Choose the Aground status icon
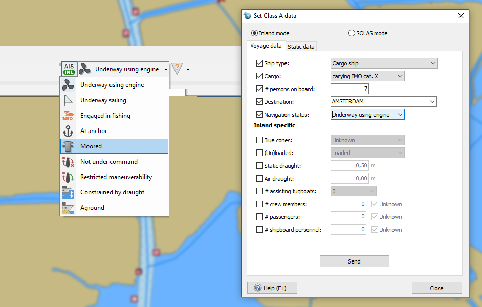482x307 pixels. pyautogui.click(x=68, y=208)
